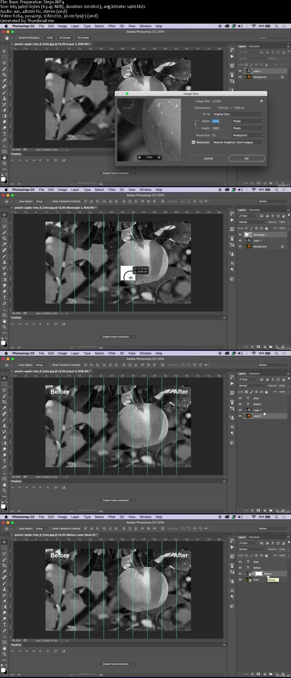This screenshot has height=678, width=291.
Task: Switch to Channels tab in 00:02:24 frame
Action: (x=254, y=210)
